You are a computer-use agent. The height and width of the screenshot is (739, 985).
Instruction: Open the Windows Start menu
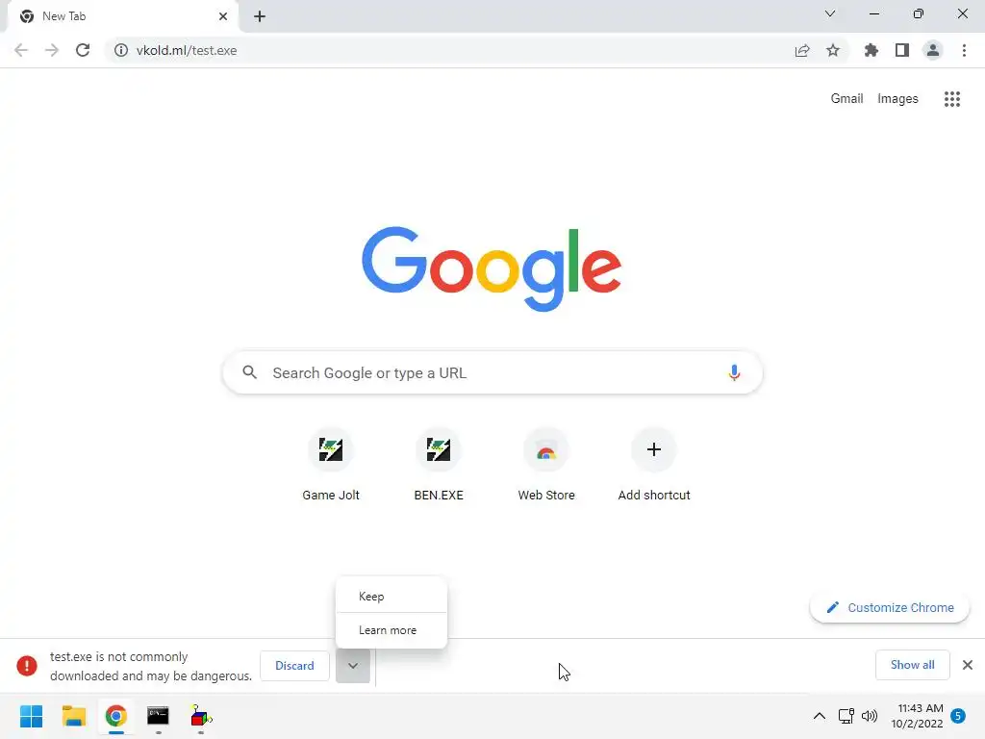tap(32, 716)
